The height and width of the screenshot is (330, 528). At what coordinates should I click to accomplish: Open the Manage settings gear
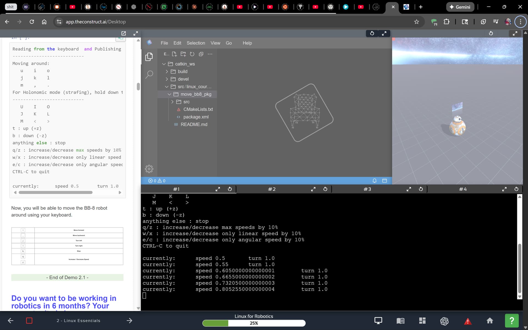tap(149, 169)
